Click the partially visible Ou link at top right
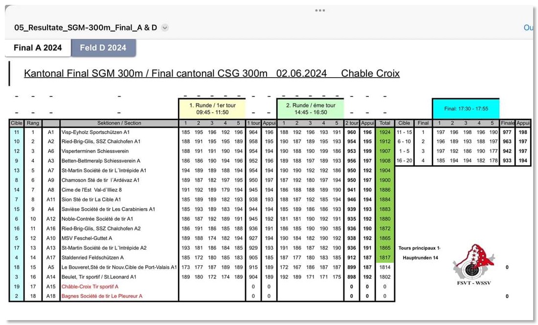Image resolution: width=538 pixels, height=325 pixels. 528,28
